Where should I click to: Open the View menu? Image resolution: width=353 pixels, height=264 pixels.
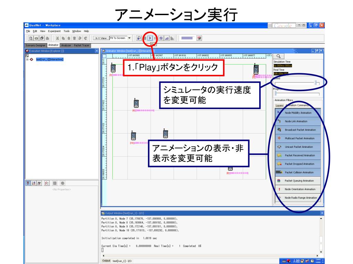click(x=42, y=31)
